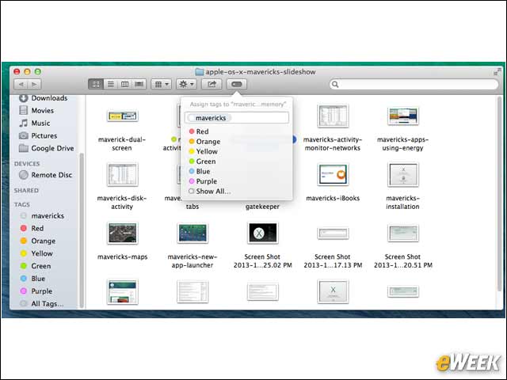Screen dimensions: 507x380
Task: Select mavericks-new-app-launcher file thumbnail
Action: (193, 233)
